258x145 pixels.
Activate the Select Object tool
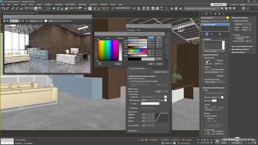[36, 8]
